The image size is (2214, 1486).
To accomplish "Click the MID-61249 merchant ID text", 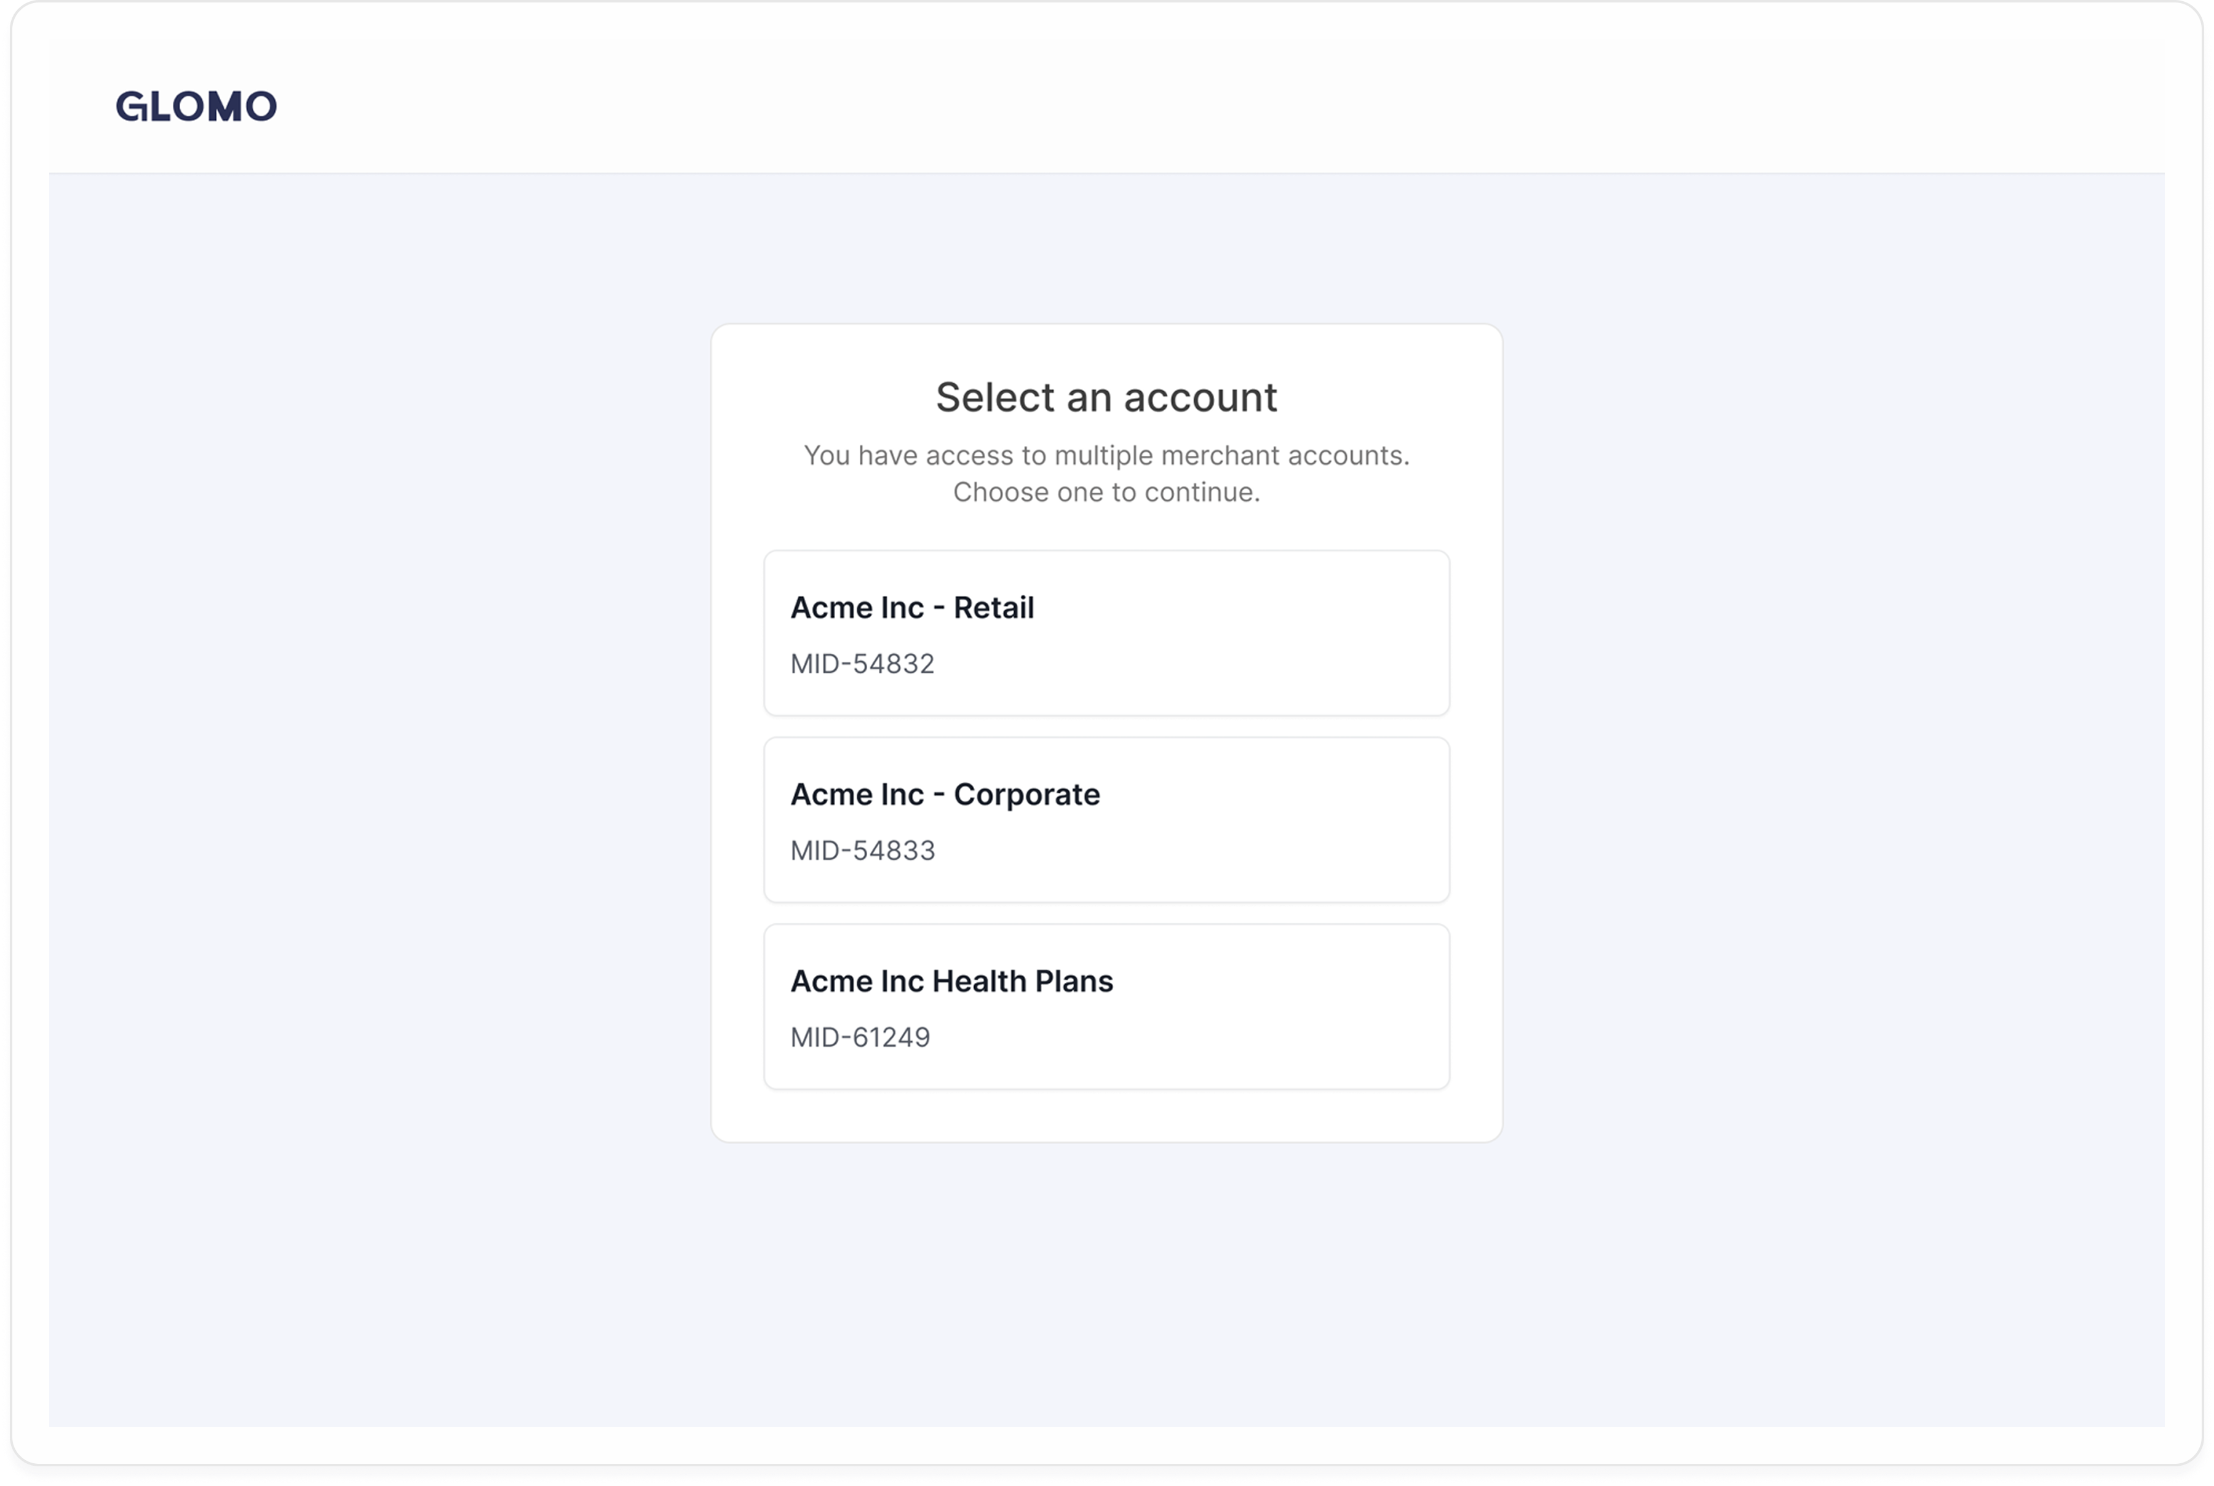I will click(x=860, y=1037).
